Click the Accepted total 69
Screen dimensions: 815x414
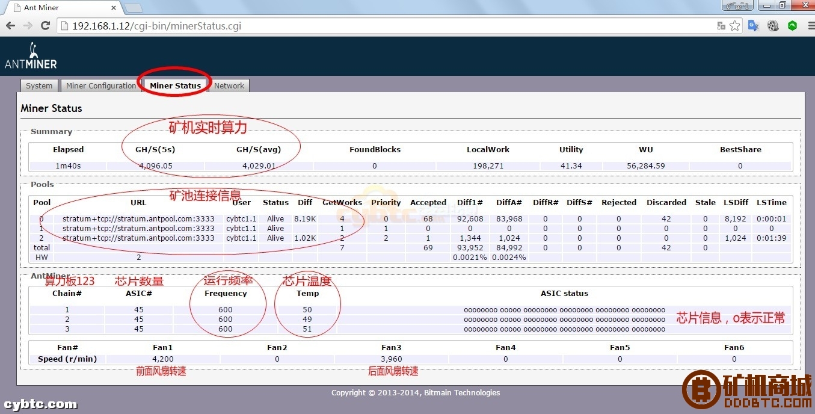click(x=428, y=248)
